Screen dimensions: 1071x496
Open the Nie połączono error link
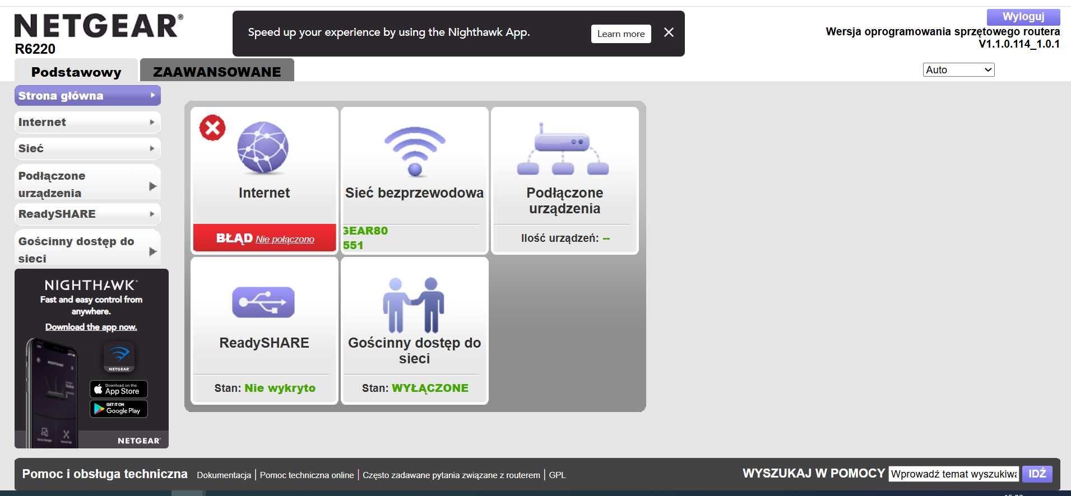[x=285, y=239]
